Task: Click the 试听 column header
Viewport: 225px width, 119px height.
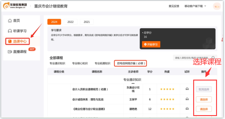Action: pos(187,72)
